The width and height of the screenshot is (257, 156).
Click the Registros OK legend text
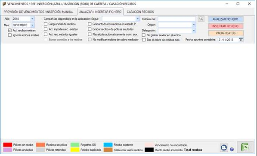click(x=88, y=145)
